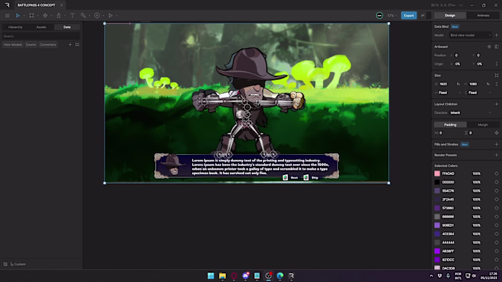Select the Text tool
Image resolution: width=502 pixels, height=282 pixels.
point(72,15)
